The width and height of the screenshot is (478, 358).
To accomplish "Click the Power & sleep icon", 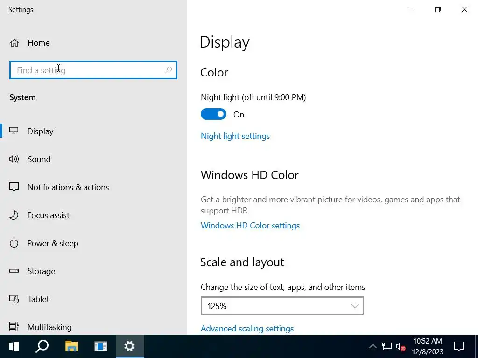I will 14,243.
